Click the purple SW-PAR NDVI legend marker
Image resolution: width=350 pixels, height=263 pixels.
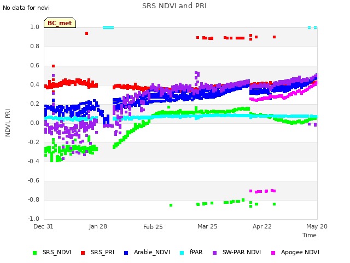point(214,253)
